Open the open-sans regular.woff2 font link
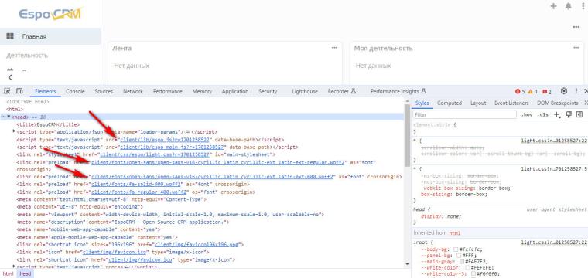The image size is (588, 278). (218, 162)
